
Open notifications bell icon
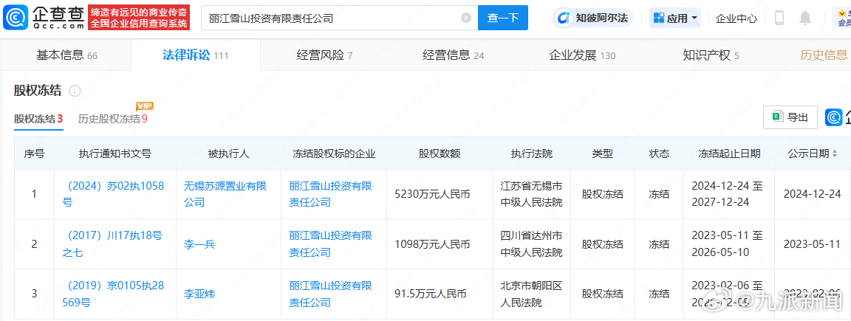tap(805, 18)
